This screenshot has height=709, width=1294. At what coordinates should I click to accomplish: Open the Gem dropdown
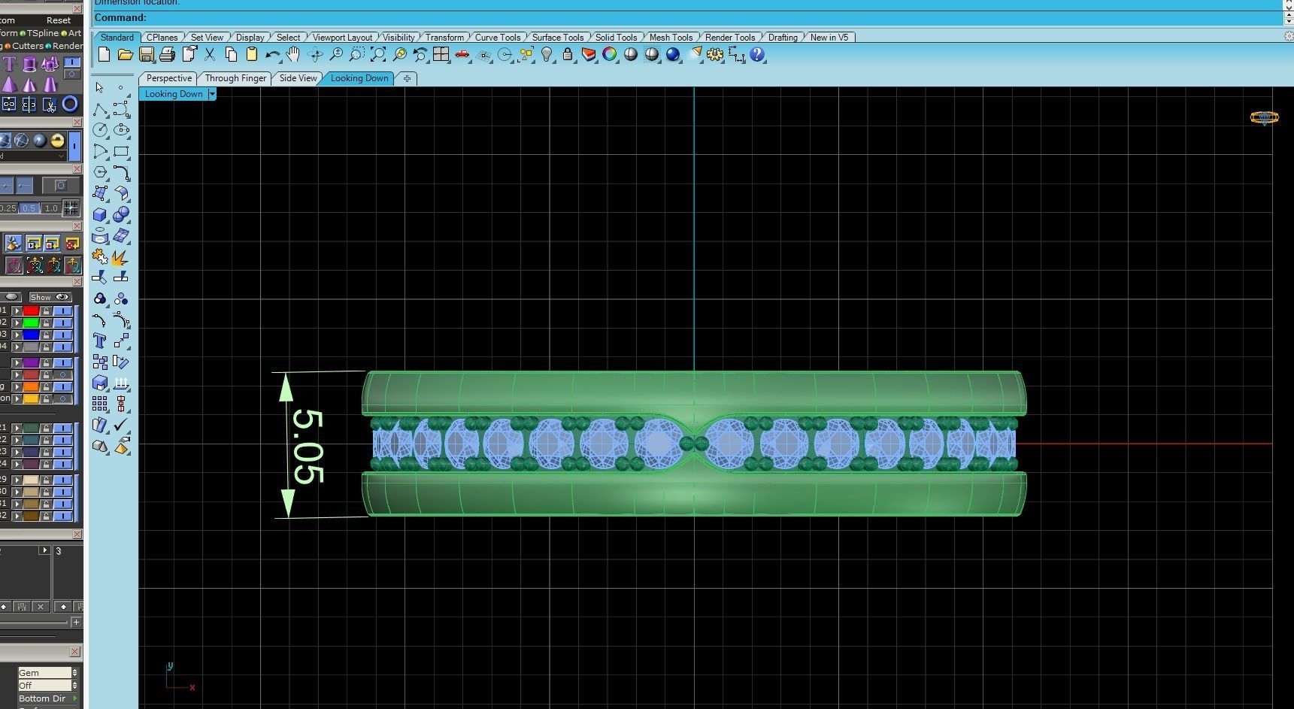48,673
